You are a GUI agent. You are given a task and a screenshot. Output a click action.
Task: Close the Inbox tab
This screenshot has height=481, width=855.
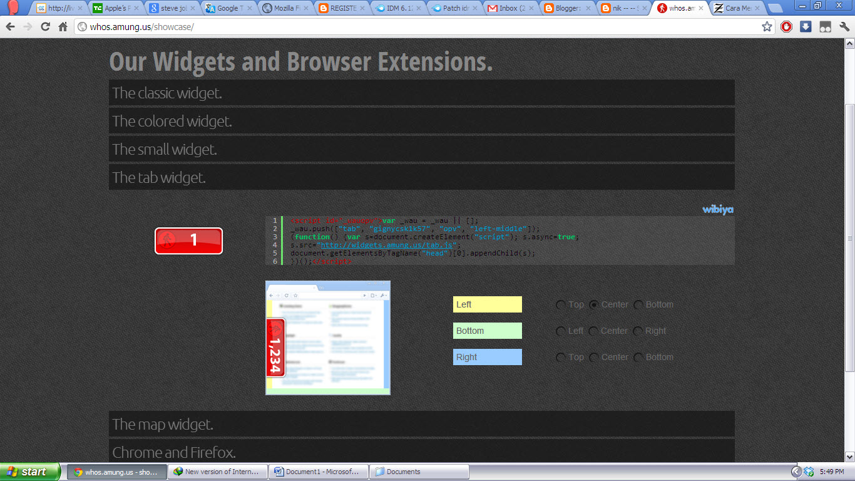(x=532, y=8)
